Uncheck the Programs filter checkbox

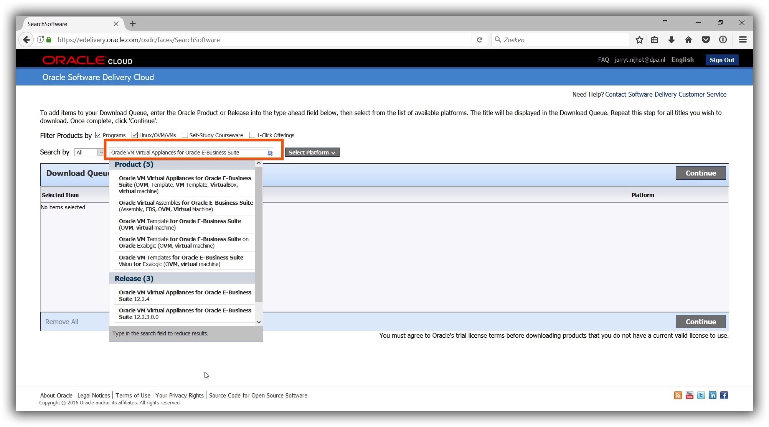point(98,135)
